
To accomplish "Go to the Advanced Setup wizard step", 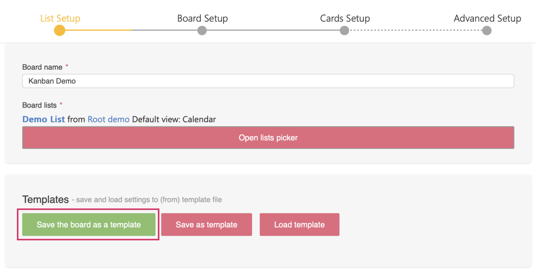I will pos(487,18).
